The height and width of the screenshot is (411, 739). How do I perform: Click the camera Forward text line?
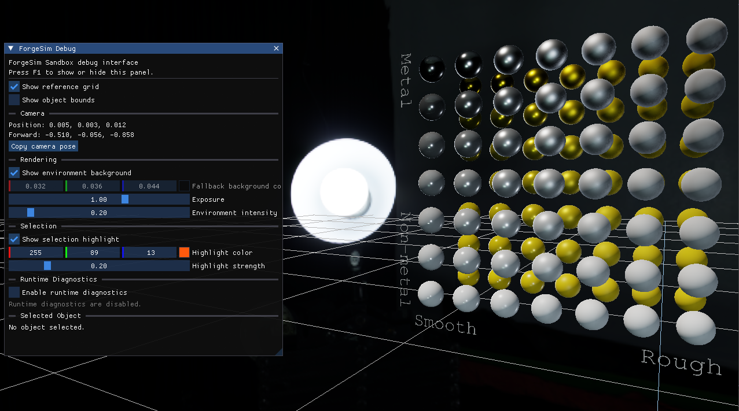[71, 135]
